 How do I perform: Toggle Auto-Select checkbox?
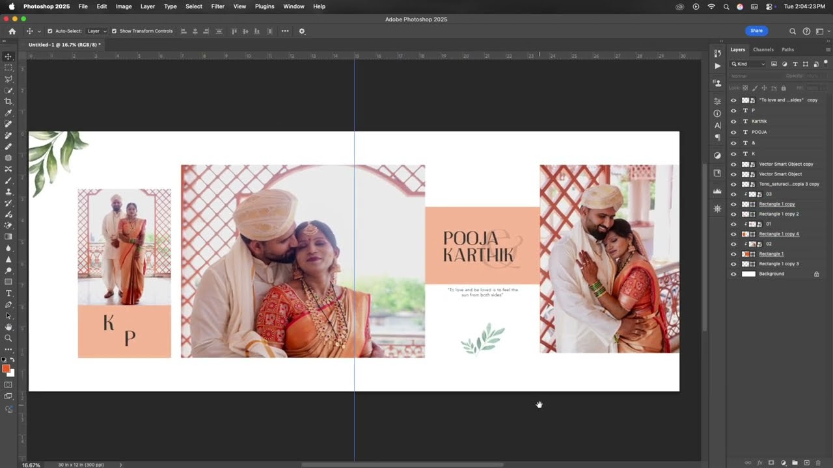pyautogui.click(x=50, y=31)
